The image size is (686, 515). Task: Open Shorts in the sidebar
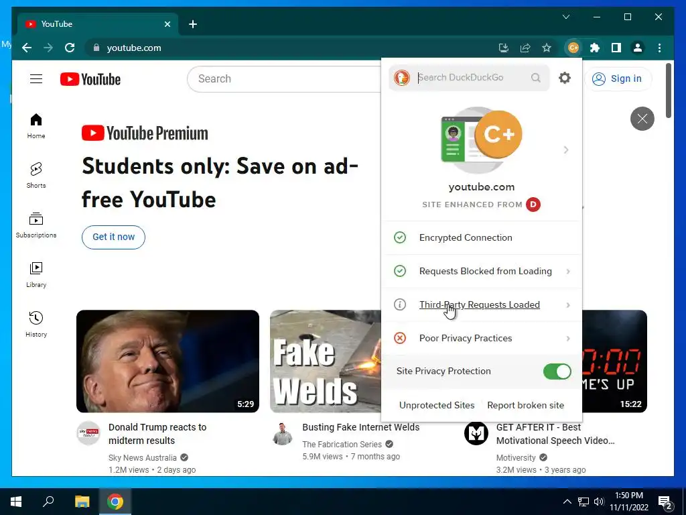36,175
